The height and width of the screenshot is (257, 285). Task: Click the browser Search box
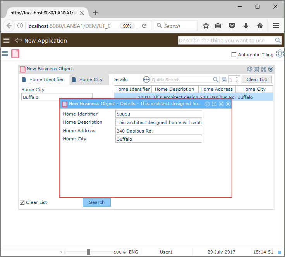[175, 26]
